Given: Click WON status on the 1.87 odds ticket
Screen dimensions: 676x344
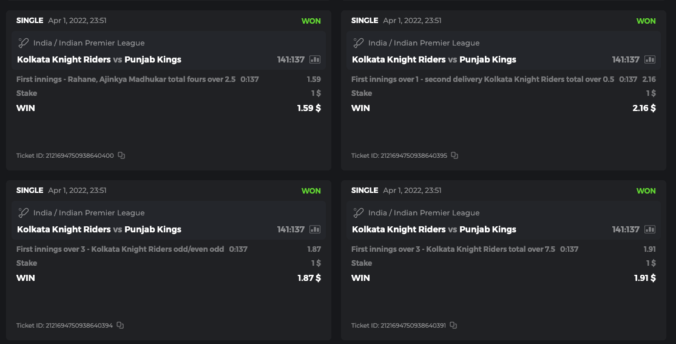Looking at the screenshot, I should click(311, 191).
